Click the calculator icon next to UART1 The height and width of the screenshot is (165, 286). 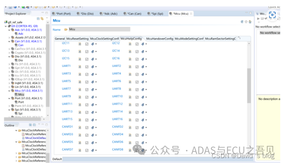80,67
